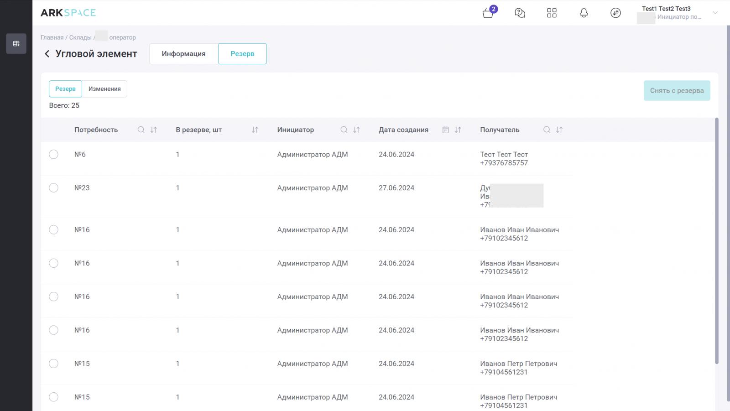The height and width of the screenshot is (411, 730).
Task: Select the last №16 row radio button
Action: pos(53,330)
